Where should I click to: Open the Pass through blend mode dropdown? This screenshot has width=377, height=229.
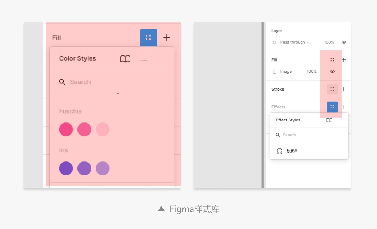click(x=292, y=42)
